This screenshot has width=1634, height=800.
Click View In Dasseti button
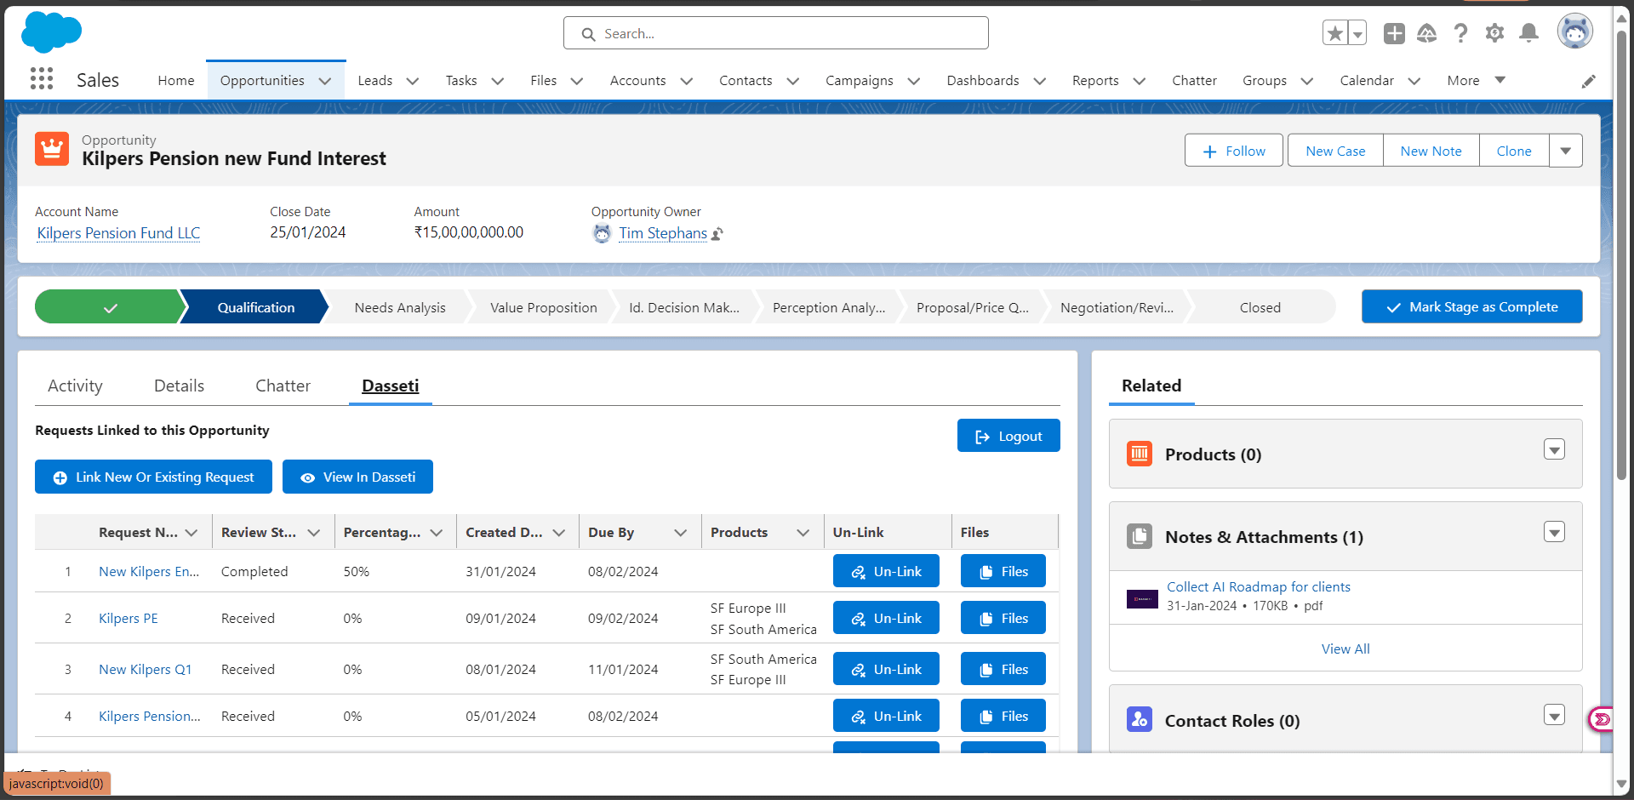click(357, 477)
